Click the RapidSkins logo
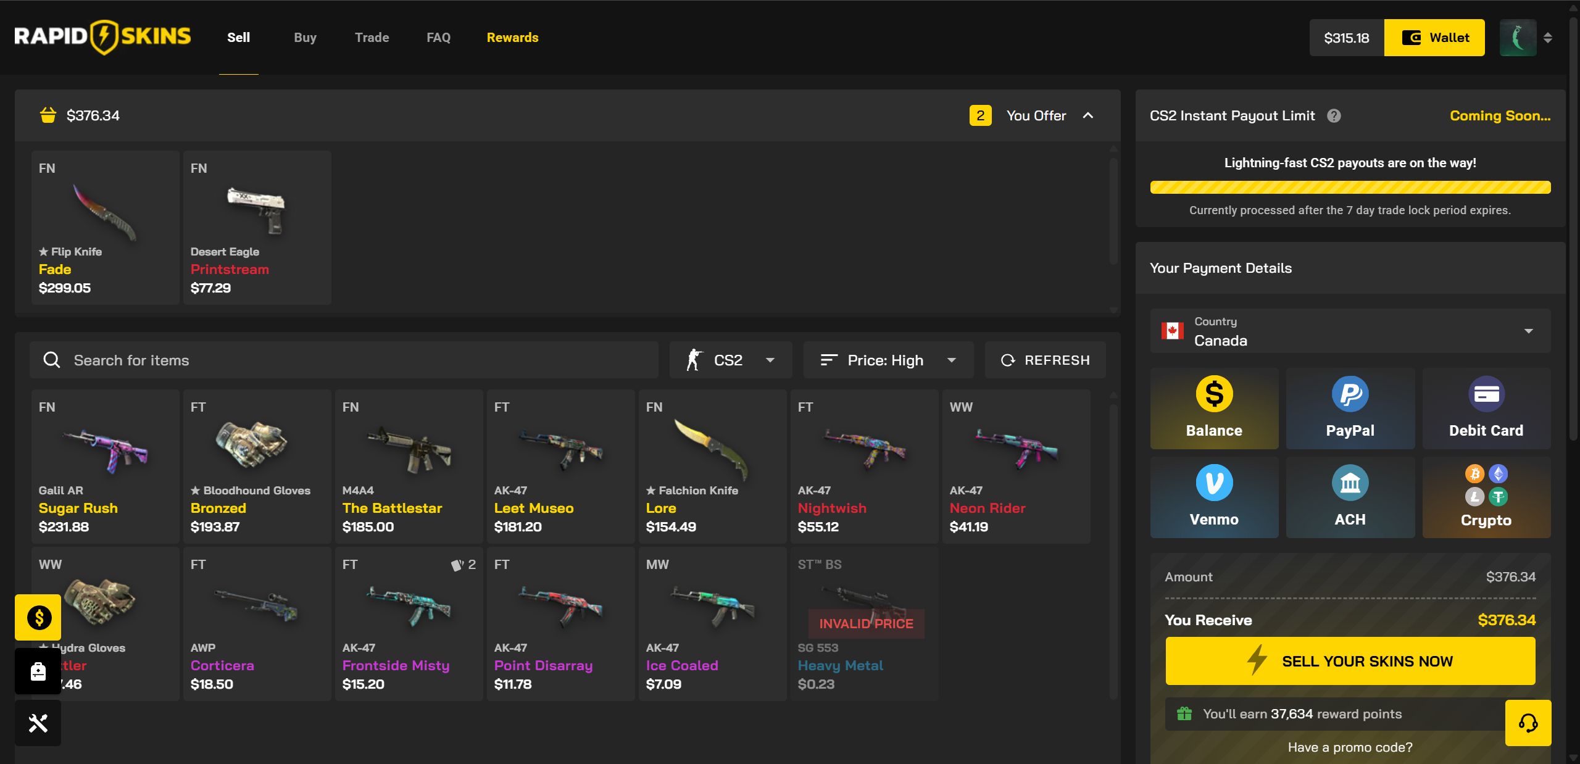The width and height of the screenshot is (1580, 764). point(103,37)
